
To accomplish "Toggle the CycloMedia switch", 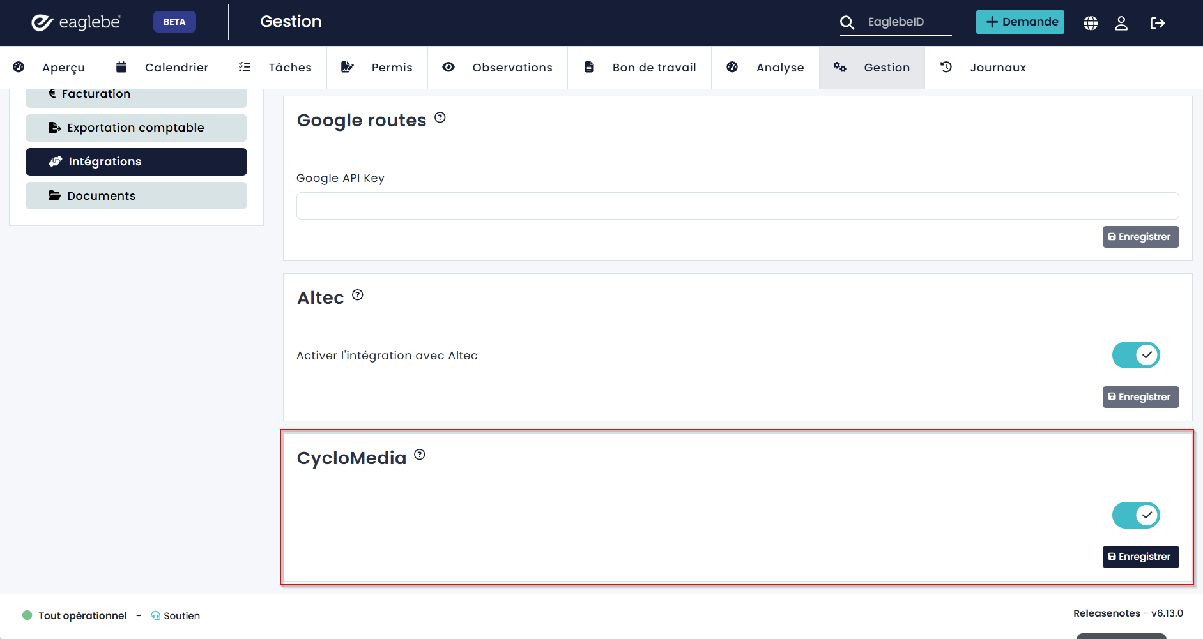I will tap(1136, 515).
